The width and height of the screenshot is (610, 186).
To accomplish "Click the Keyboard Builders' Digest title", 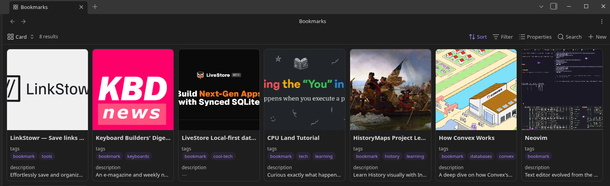I will (x=133, y=138).
